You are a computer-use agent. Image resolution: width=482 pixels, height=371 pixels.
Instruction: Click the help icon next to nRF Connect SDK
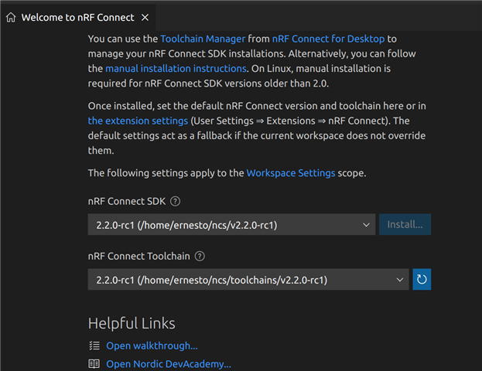pos(175,202)
